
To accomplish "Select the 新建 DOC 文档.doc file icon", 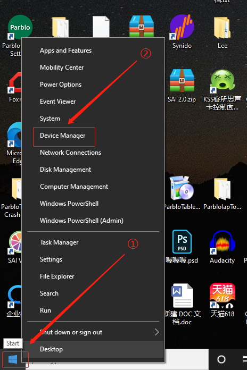I will click(183, 296).
